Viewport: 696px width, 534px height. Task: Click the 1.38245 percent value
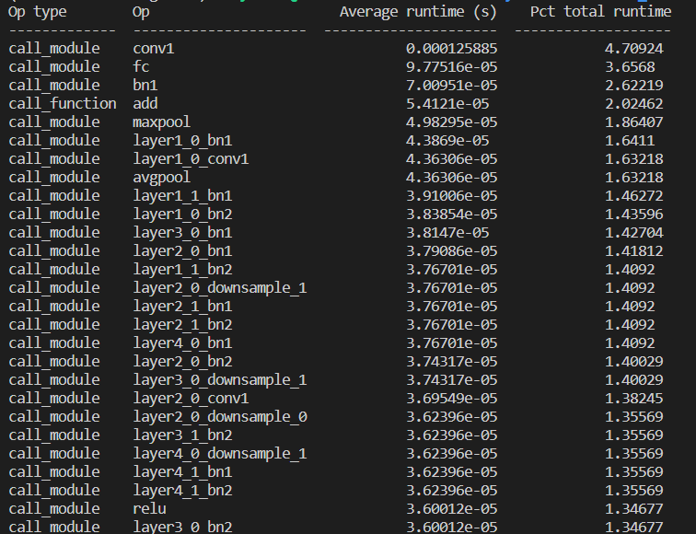click(x=633, y=398)
